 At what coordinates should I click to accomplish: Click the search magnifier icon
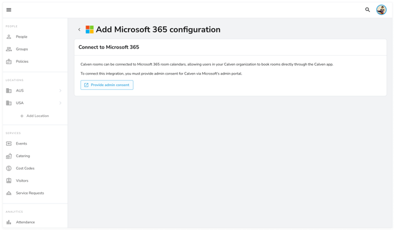[367, 10]
